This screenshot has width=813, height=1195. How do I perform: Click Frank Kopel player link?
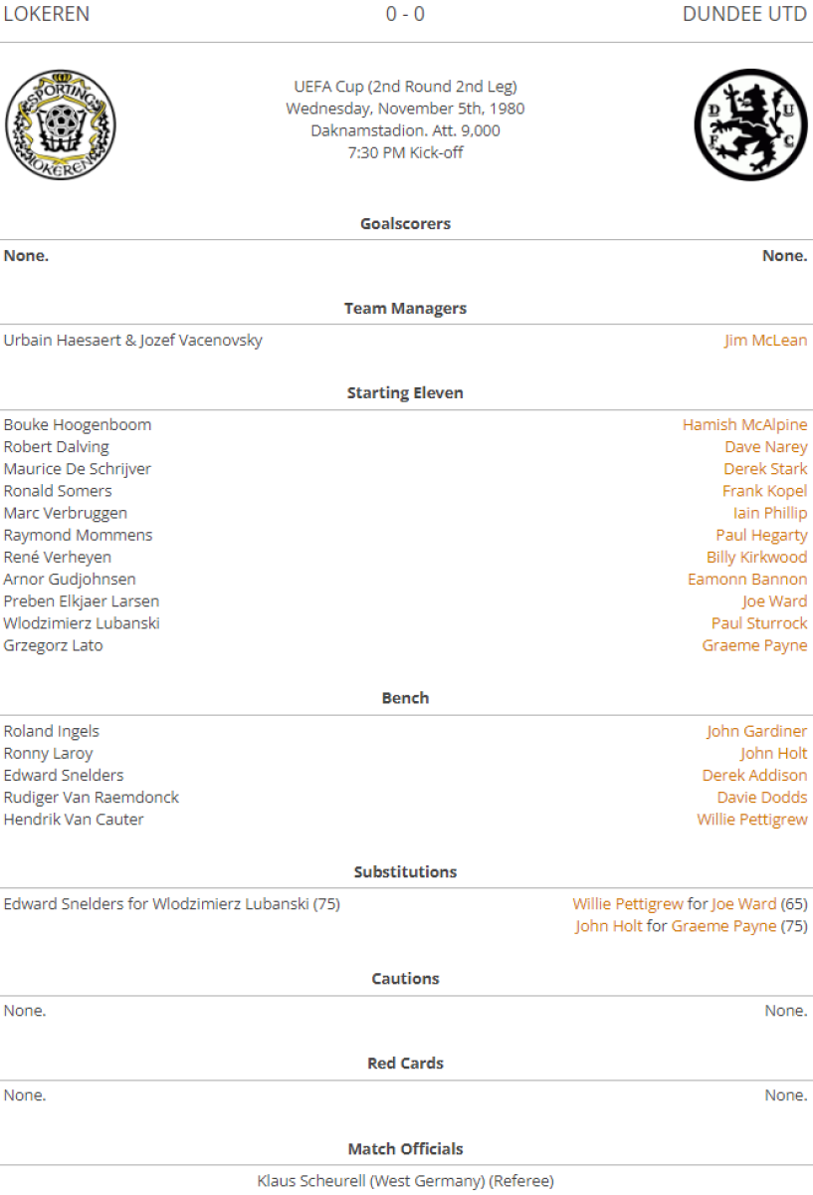coord(764,491)
